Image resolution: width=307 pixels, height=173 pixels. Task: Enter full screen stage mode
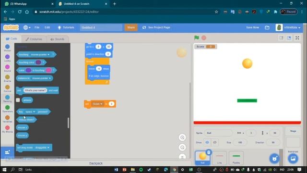[x=297, y=38]
